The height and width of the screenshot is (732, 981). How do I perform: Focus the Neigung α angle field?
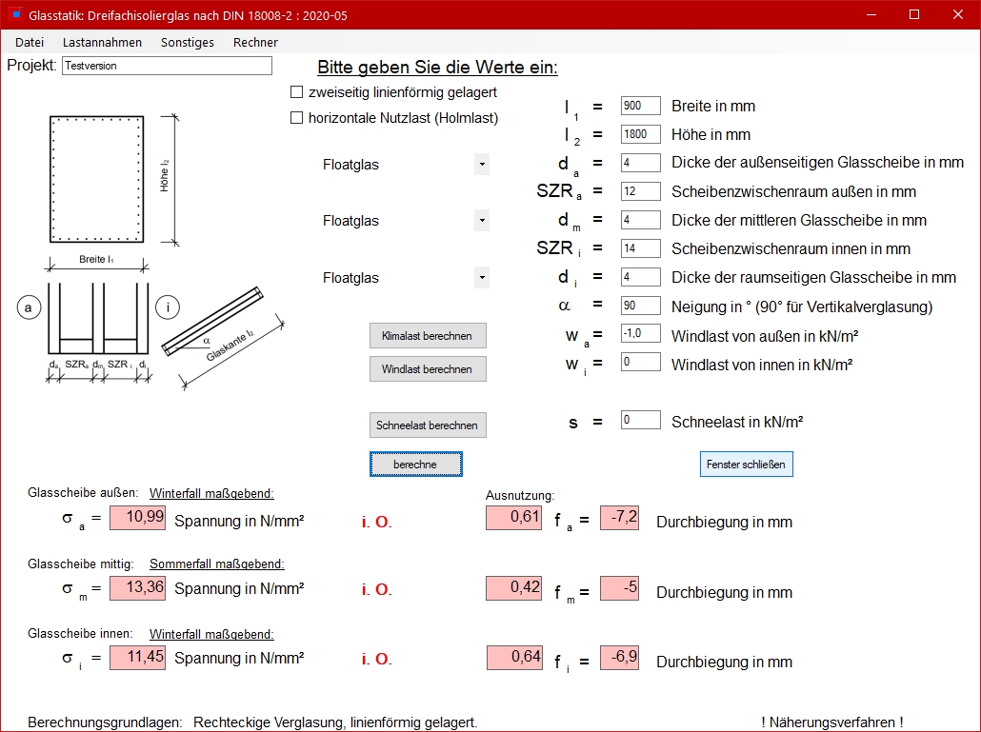(641, 305)
